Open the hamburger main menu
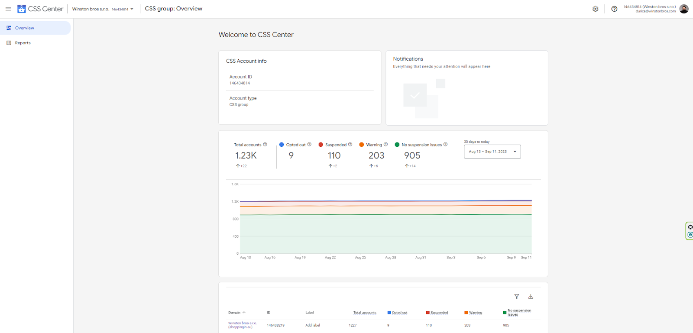The height and width of the screenshot is (333, 693). [x=8, y=9]
